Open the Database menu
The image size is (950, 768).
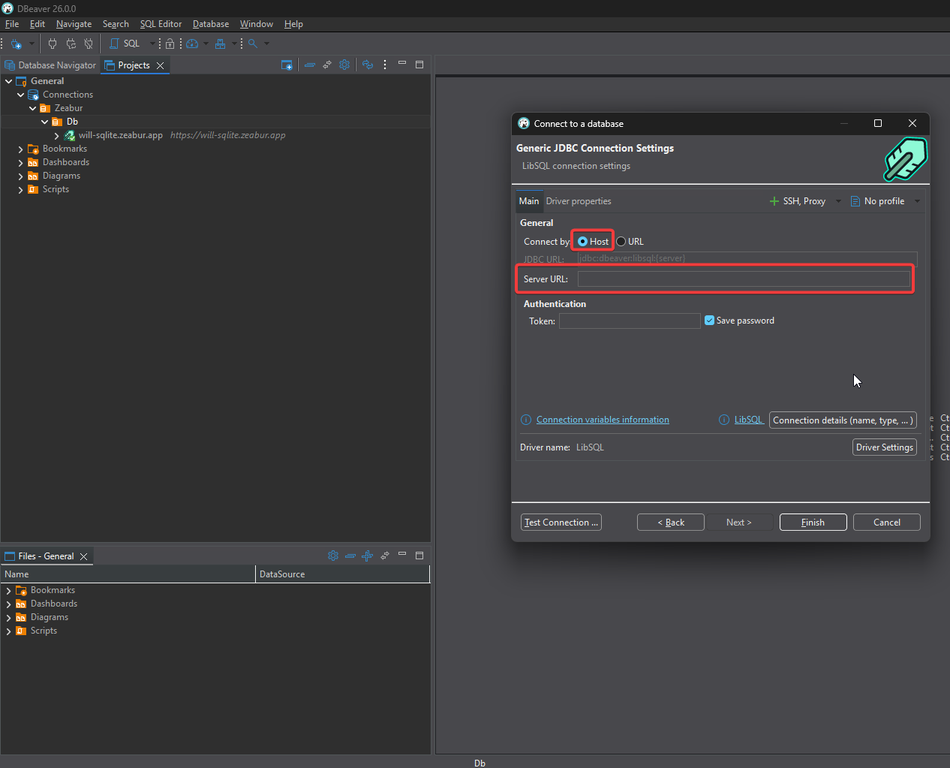tap(210, 24)
